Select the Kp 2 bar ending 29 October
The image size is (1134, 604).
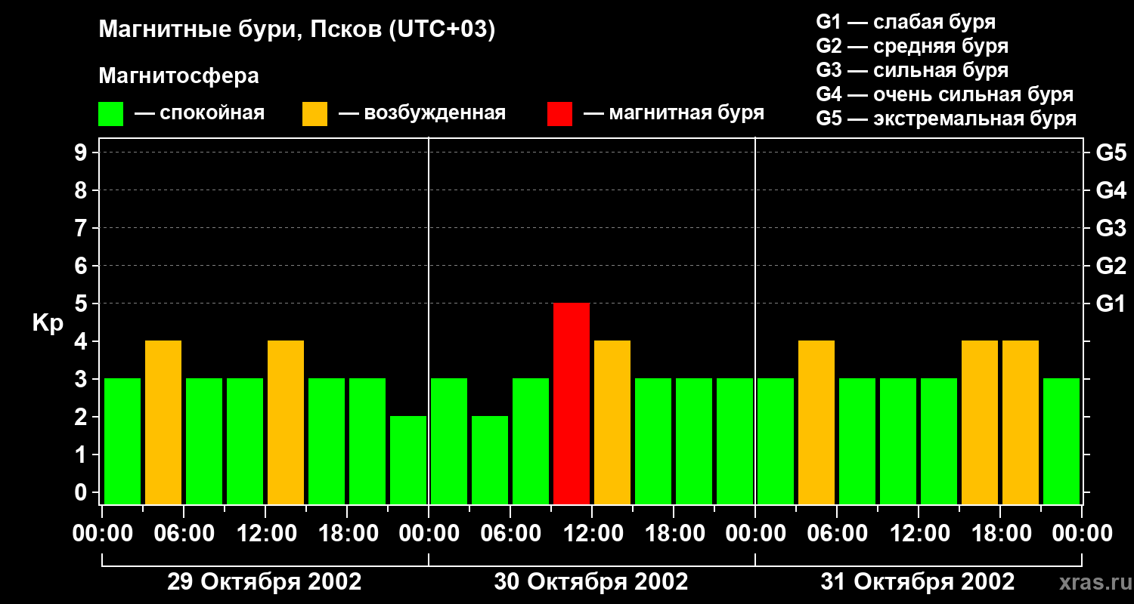tap(408, 460)
